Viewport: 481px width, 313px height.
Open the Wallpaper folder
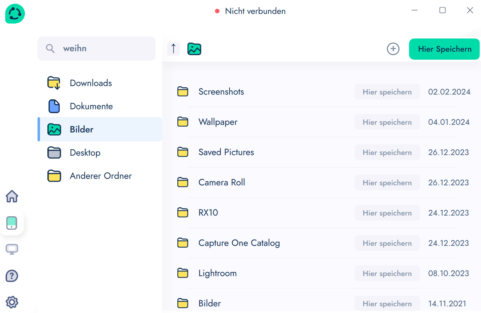coord(218,122)
